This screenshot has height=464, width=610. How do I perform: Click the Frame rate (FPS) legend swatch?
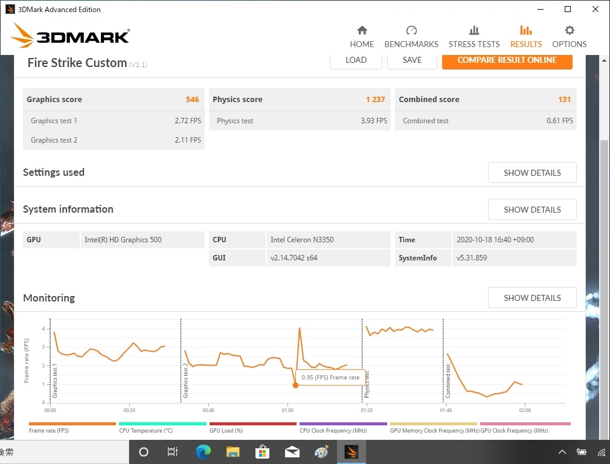coord(72,424)
